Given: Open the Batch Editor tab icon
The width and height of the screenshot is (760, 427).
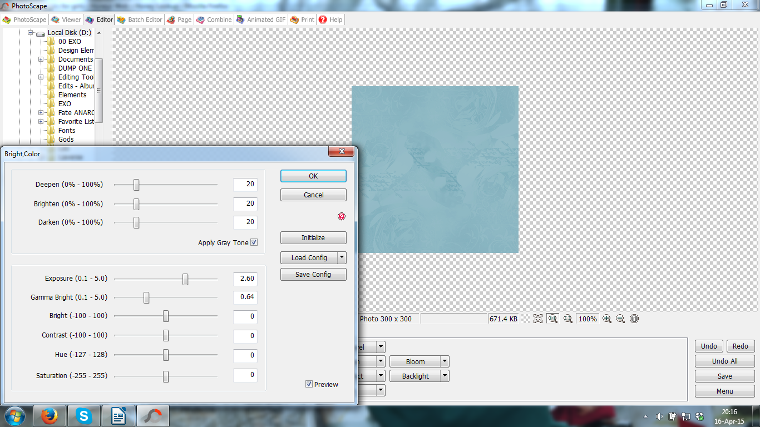Looking at the screenshot, I should [x=139, y=19].
